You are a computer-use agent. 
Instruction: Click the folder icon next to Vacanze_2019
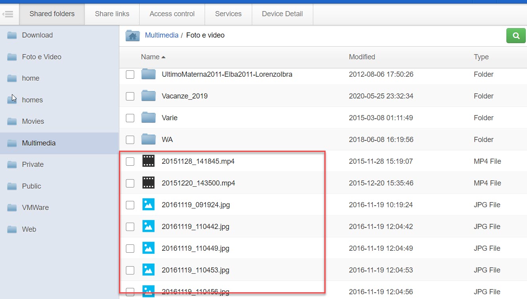tap(148, 96)
